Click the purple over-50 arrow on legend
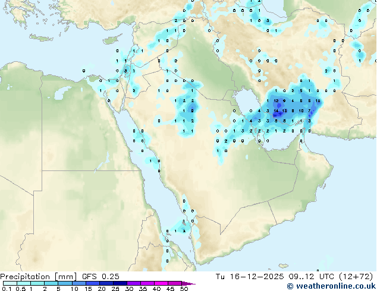Screen dimensions: 377x291 pos(188,283)
